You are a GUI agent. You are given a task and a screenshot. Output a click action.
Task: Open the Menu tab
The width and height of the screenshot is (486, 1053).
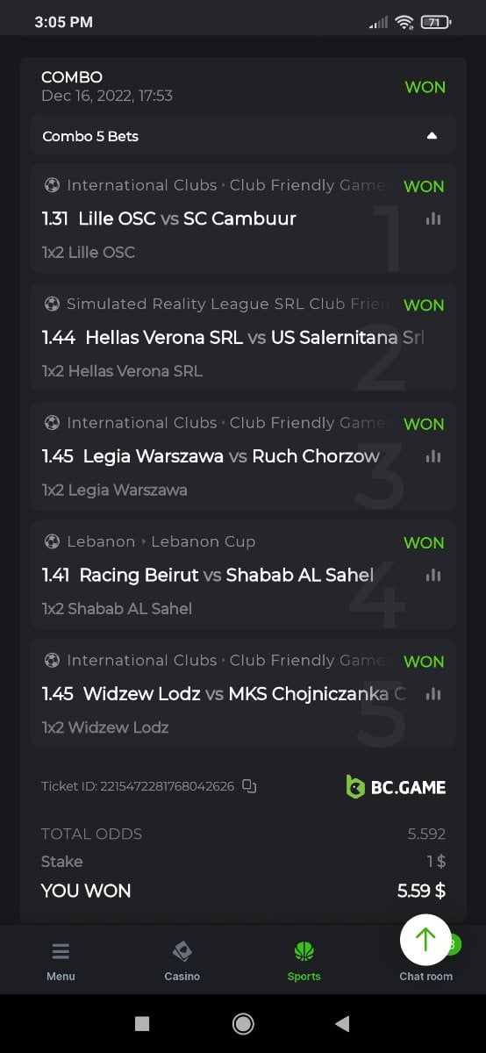(x=61, y=961)
